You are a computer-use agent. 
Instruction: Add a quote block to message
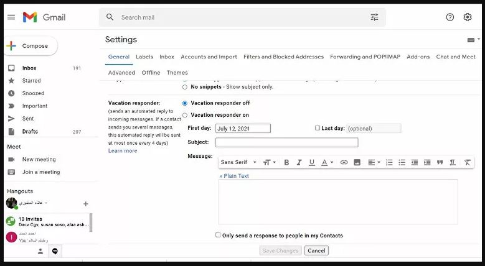pos(440,162)
